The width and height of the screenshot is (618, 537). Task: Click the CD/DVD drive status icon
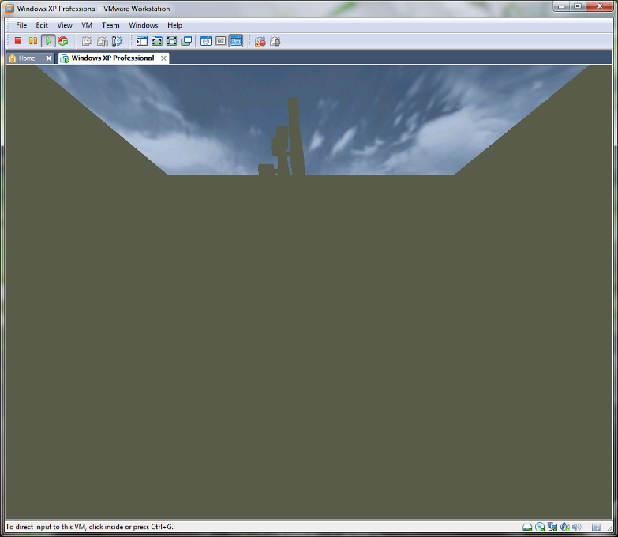coord(540,527)
